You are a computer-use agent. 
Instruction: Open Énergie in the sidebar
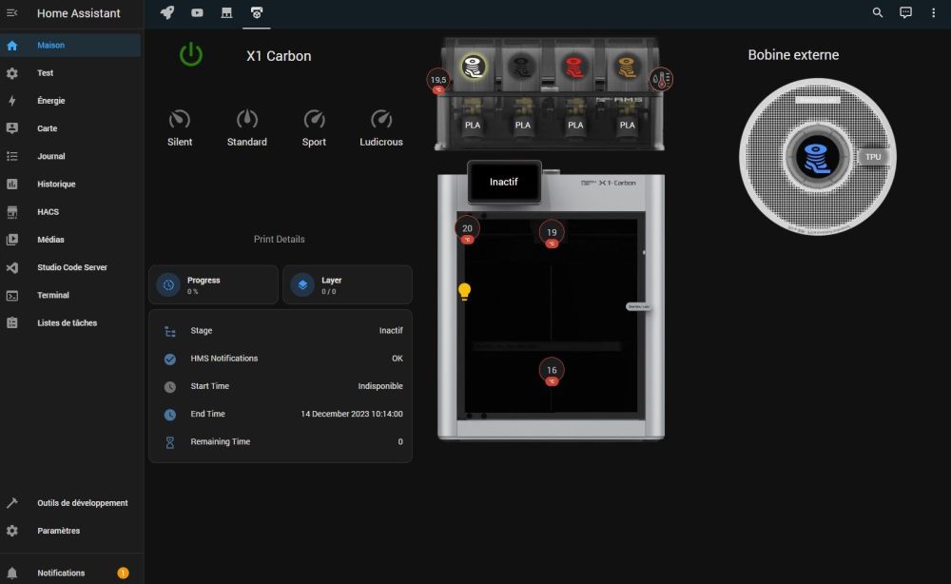[x=51, y=101]
